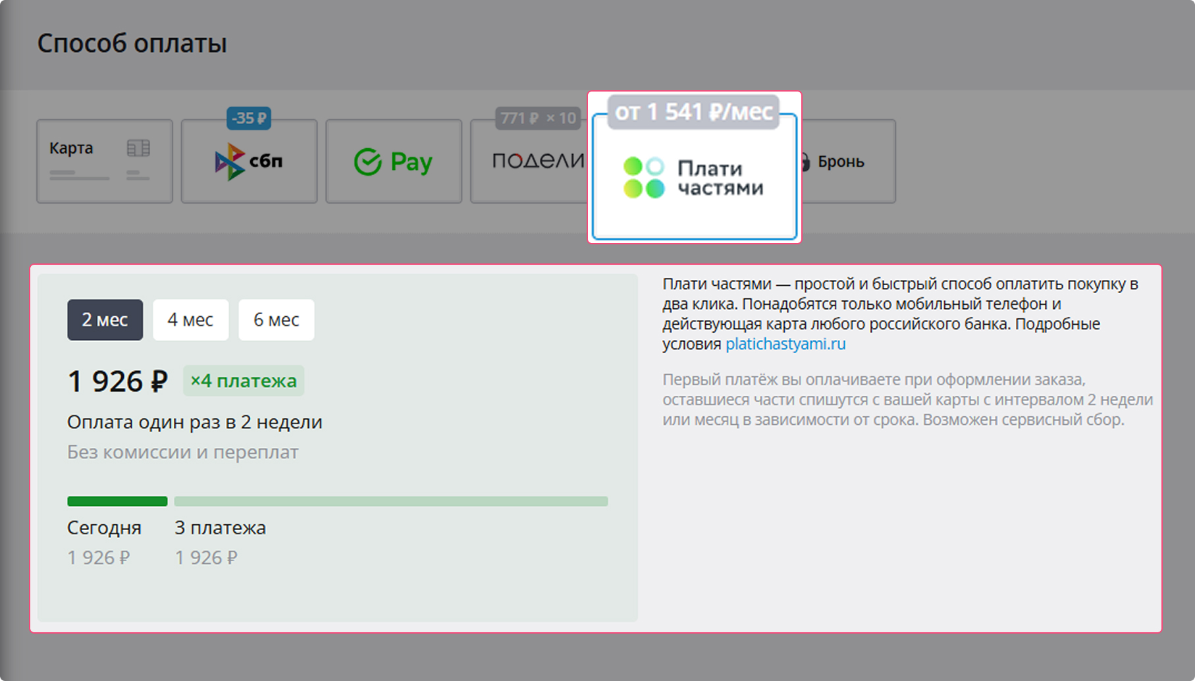Click the Бронь option text
Image resolution: width=1195 pixels, height=681 pixels.
841,162
